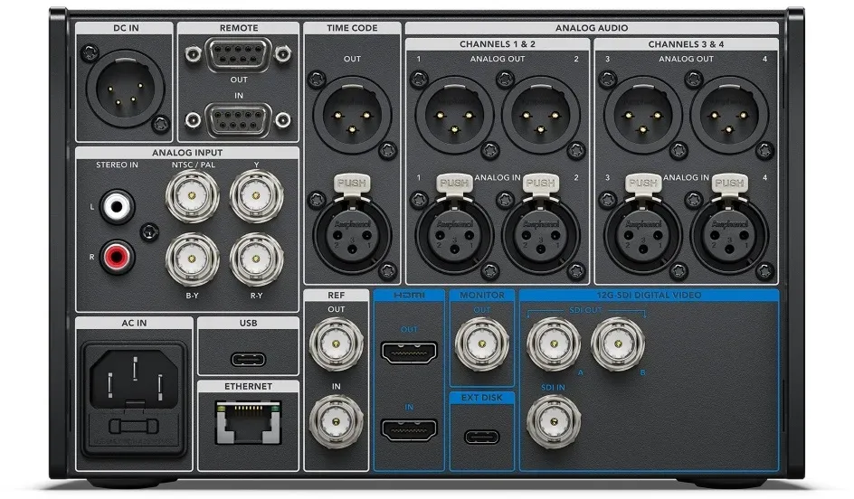Select the REMOTE OUT DB9 serial port

pyautogui.click(x=239, y=54)
